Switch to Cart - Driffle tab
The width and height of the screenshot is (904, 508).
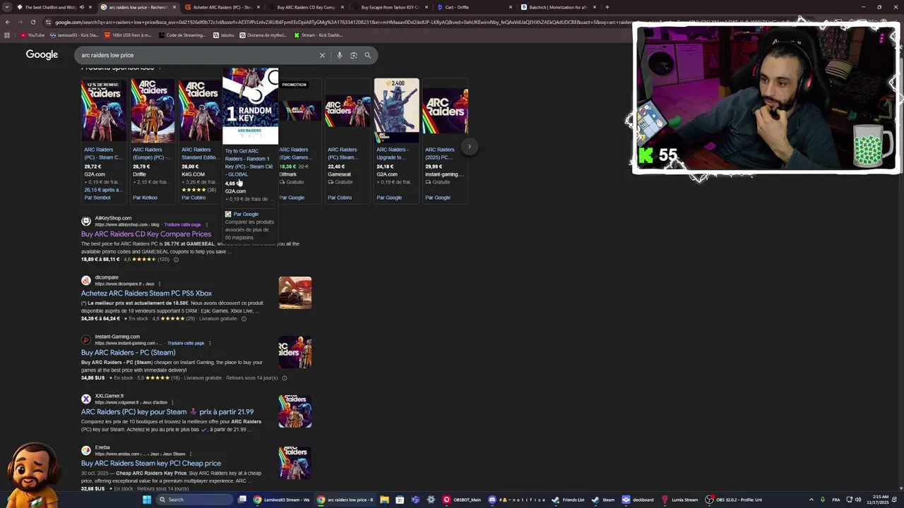pos(473,7)
